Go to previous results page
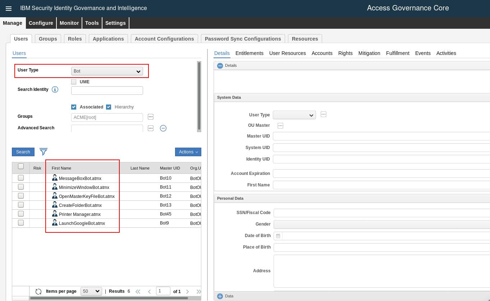The width and height of the screenshot is (490, 301). (x=149, y=291)
